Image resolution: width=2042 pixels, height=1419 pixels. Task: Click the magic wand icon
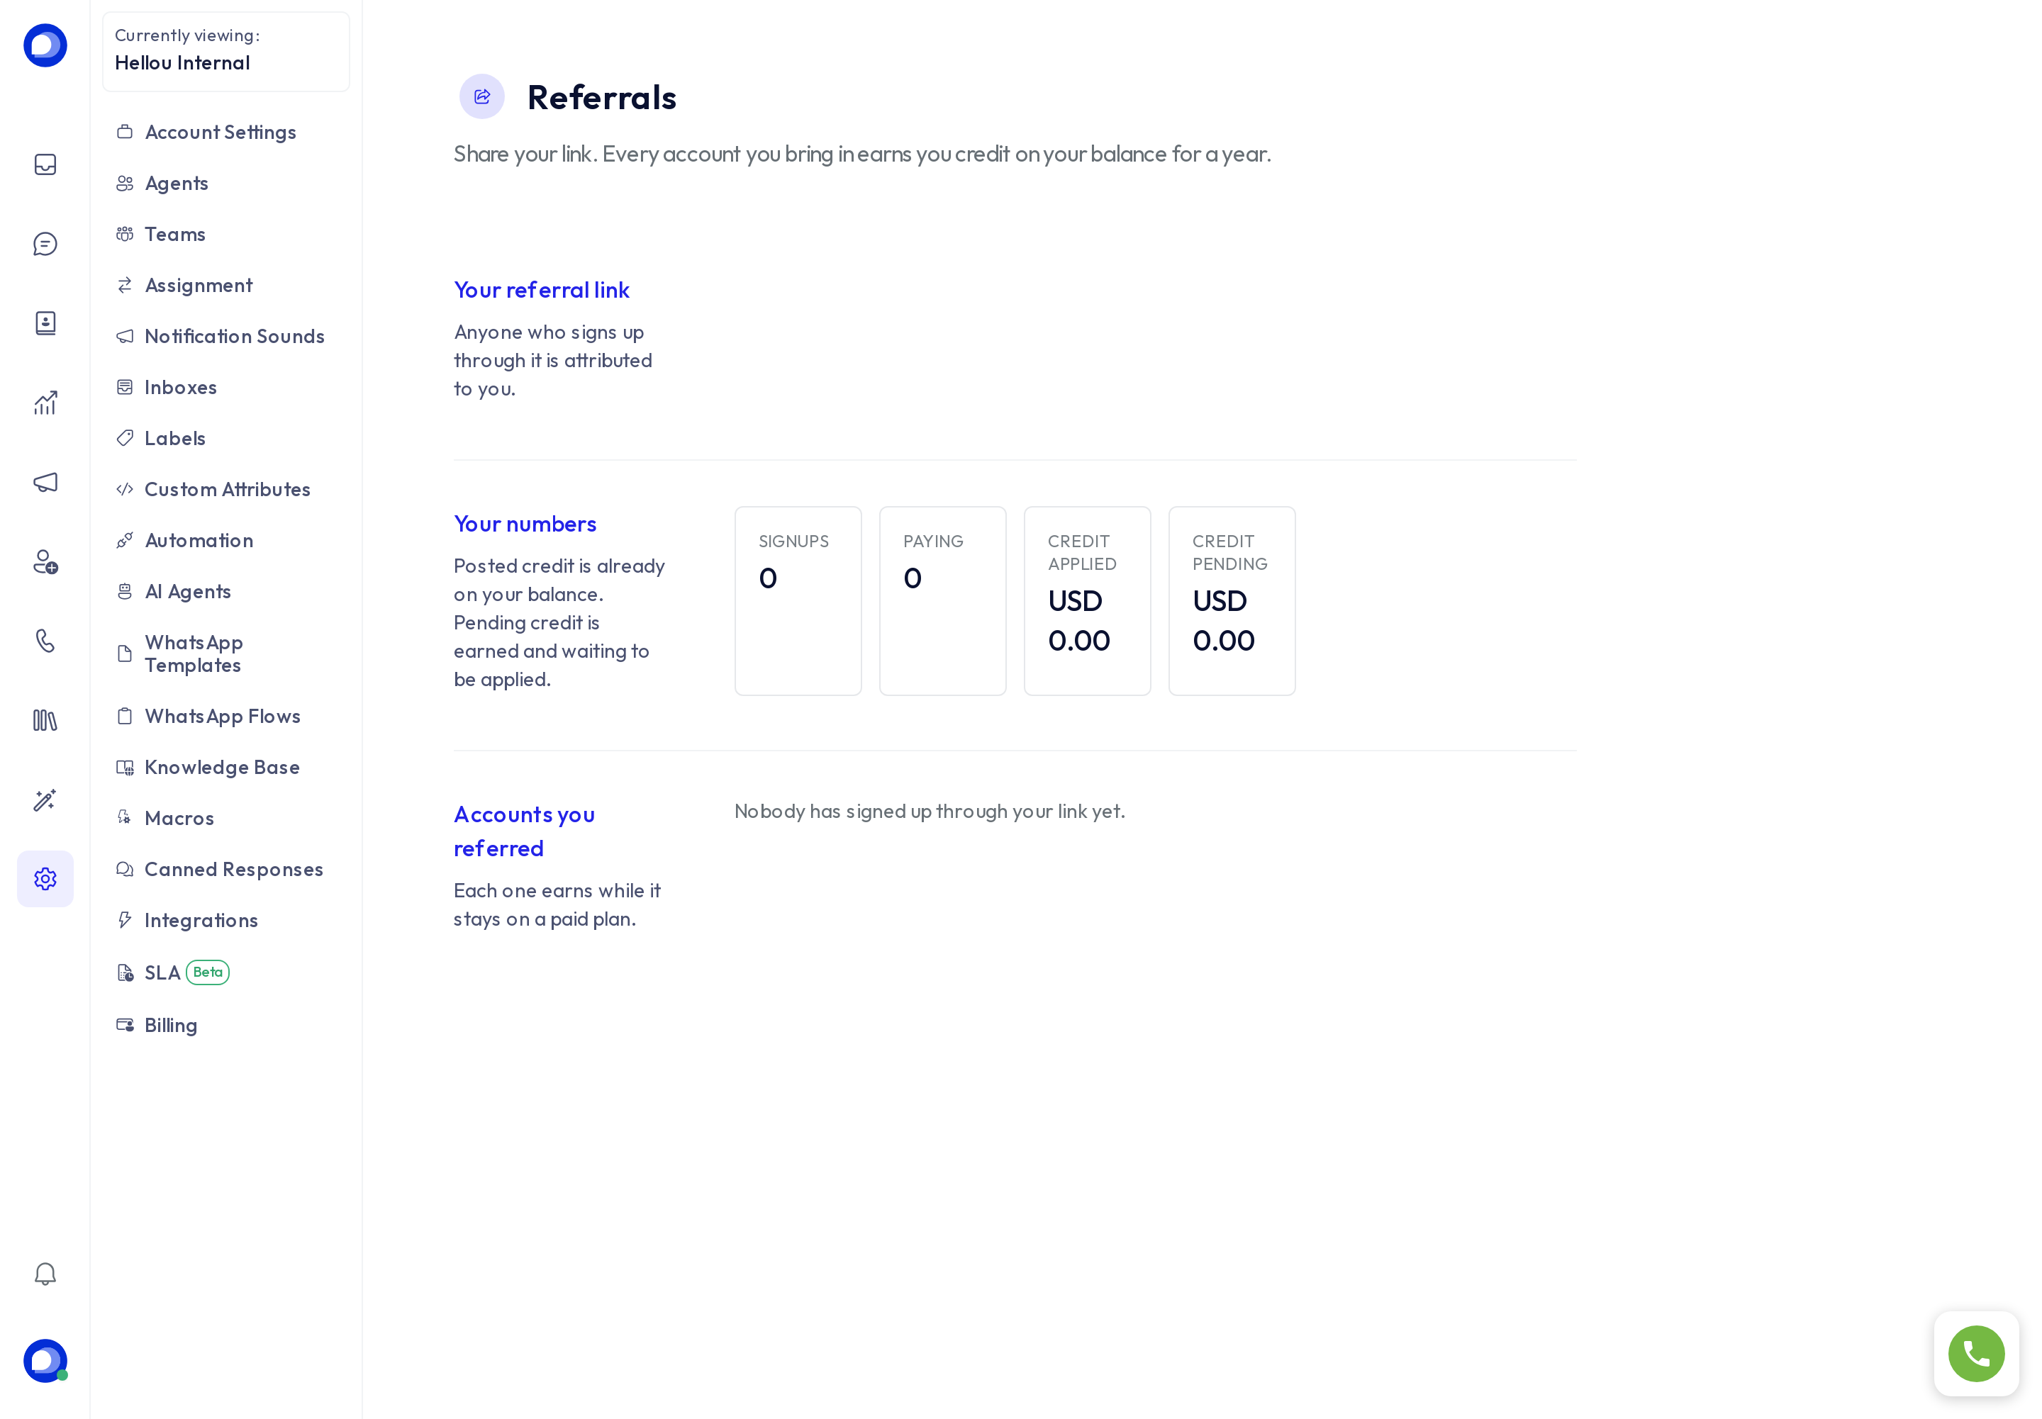pos(45,800)
